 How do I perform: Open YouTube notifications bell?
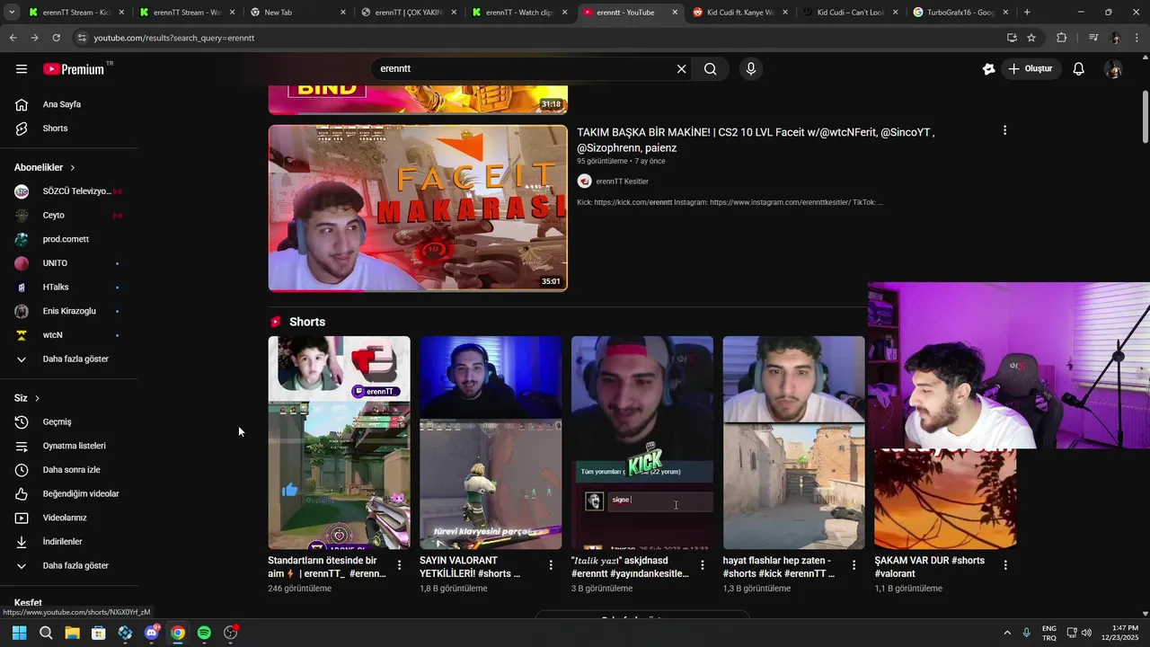pos(1079,69)
